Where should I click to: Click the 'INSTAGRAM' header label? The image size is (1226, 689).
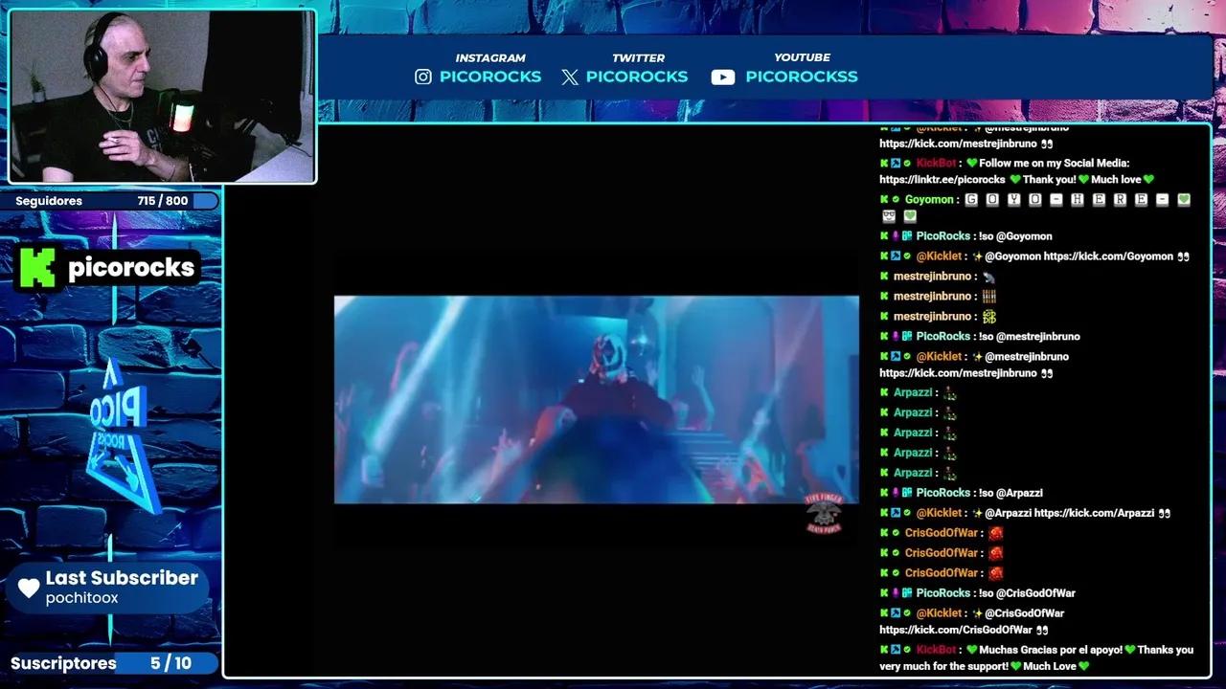490,58
